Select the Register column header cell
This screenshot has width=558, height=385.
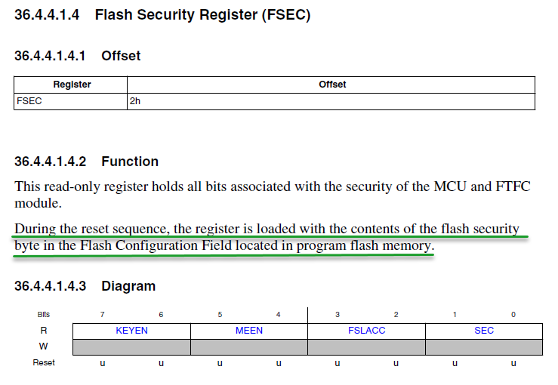72,85
